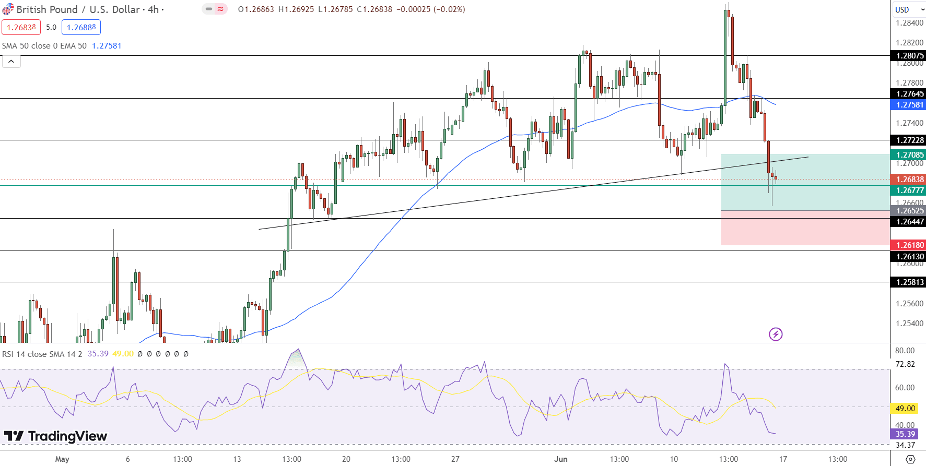This screenshot has width=926, height=466.
Task: Click the blue buy price 1.26888 button
Action: (x=81, y=27)
